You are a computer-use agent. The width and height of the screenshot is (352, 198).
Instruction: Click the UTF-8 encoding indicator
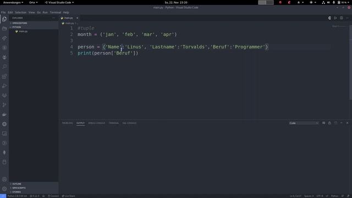320,196
